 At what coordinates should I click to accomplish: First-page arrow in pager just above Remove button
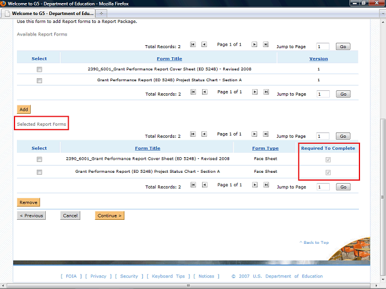(193, 185)
